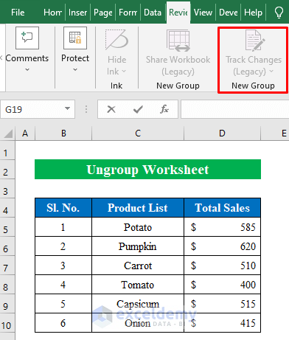
Task: Switch to the Developer tab
Action: pos(229,13)
